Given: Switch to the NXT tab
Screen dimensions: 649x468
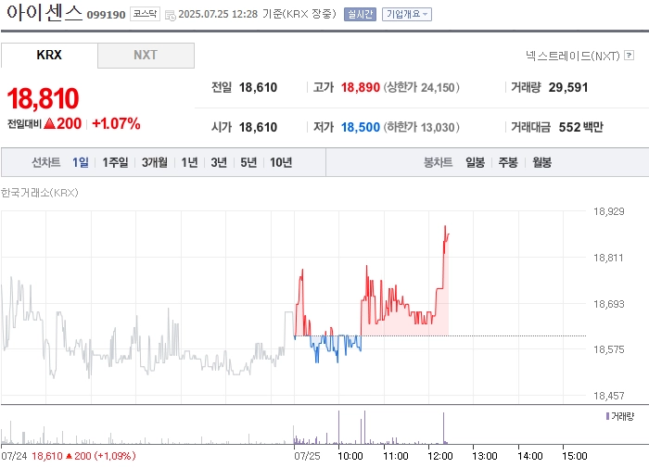Looking at the screenshot, I should tap(146, 55).
